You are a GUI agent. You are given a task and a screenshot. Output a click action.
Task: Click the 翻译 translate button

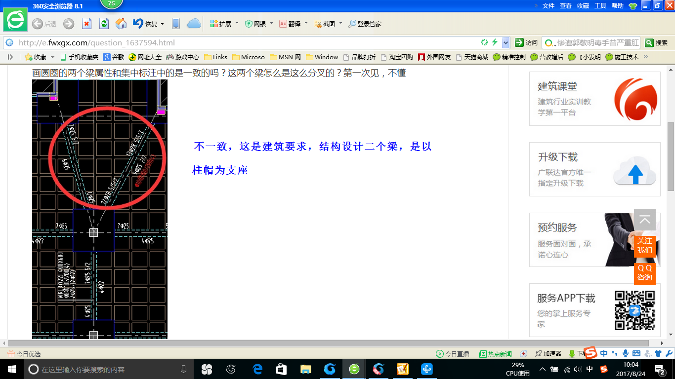(290, 24)
